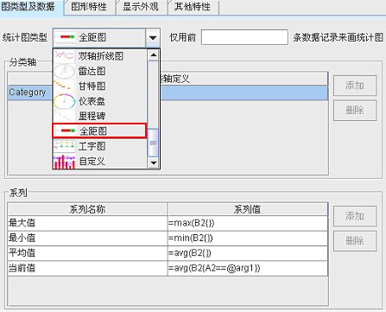The height and width of the screenshot is (312, 386).
Task: Click the 系列名称 column header
Action: 87,209
